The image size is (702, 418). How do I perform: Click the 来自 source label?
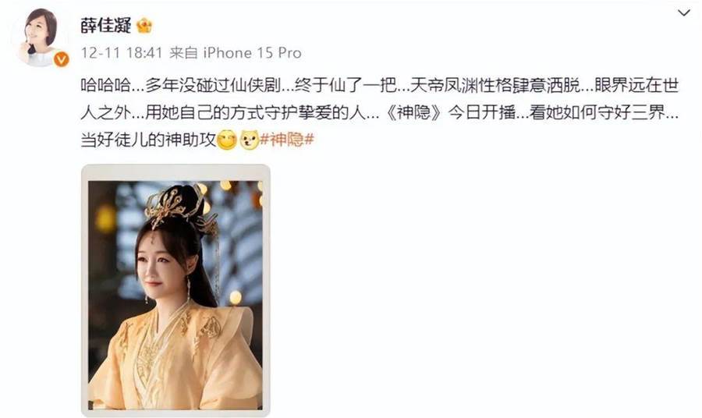pos(183,53)
